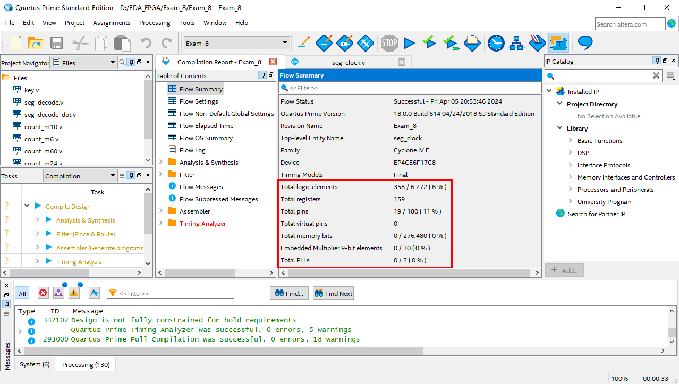Image resolution: width=679 pixels, height=384 pixels.
Task: Open seg_decode.v in file list
Action: 44,102
